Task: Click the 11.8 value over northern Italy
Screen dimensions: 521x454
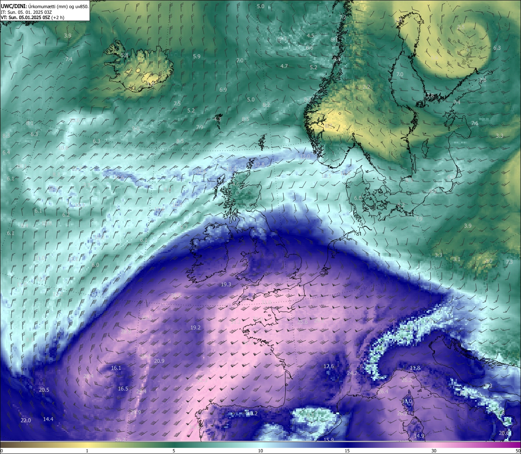Action: click(x=415, y=368)
